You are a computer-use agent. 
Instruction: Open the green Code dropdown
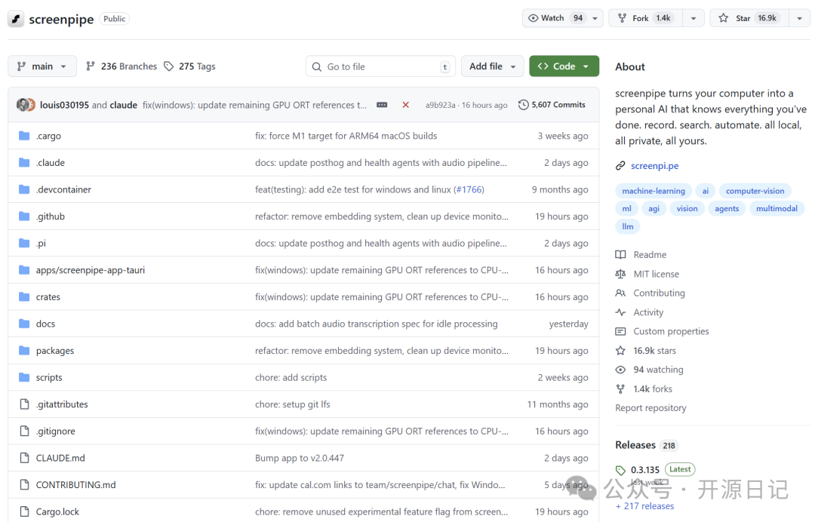[x=564, y=66]
